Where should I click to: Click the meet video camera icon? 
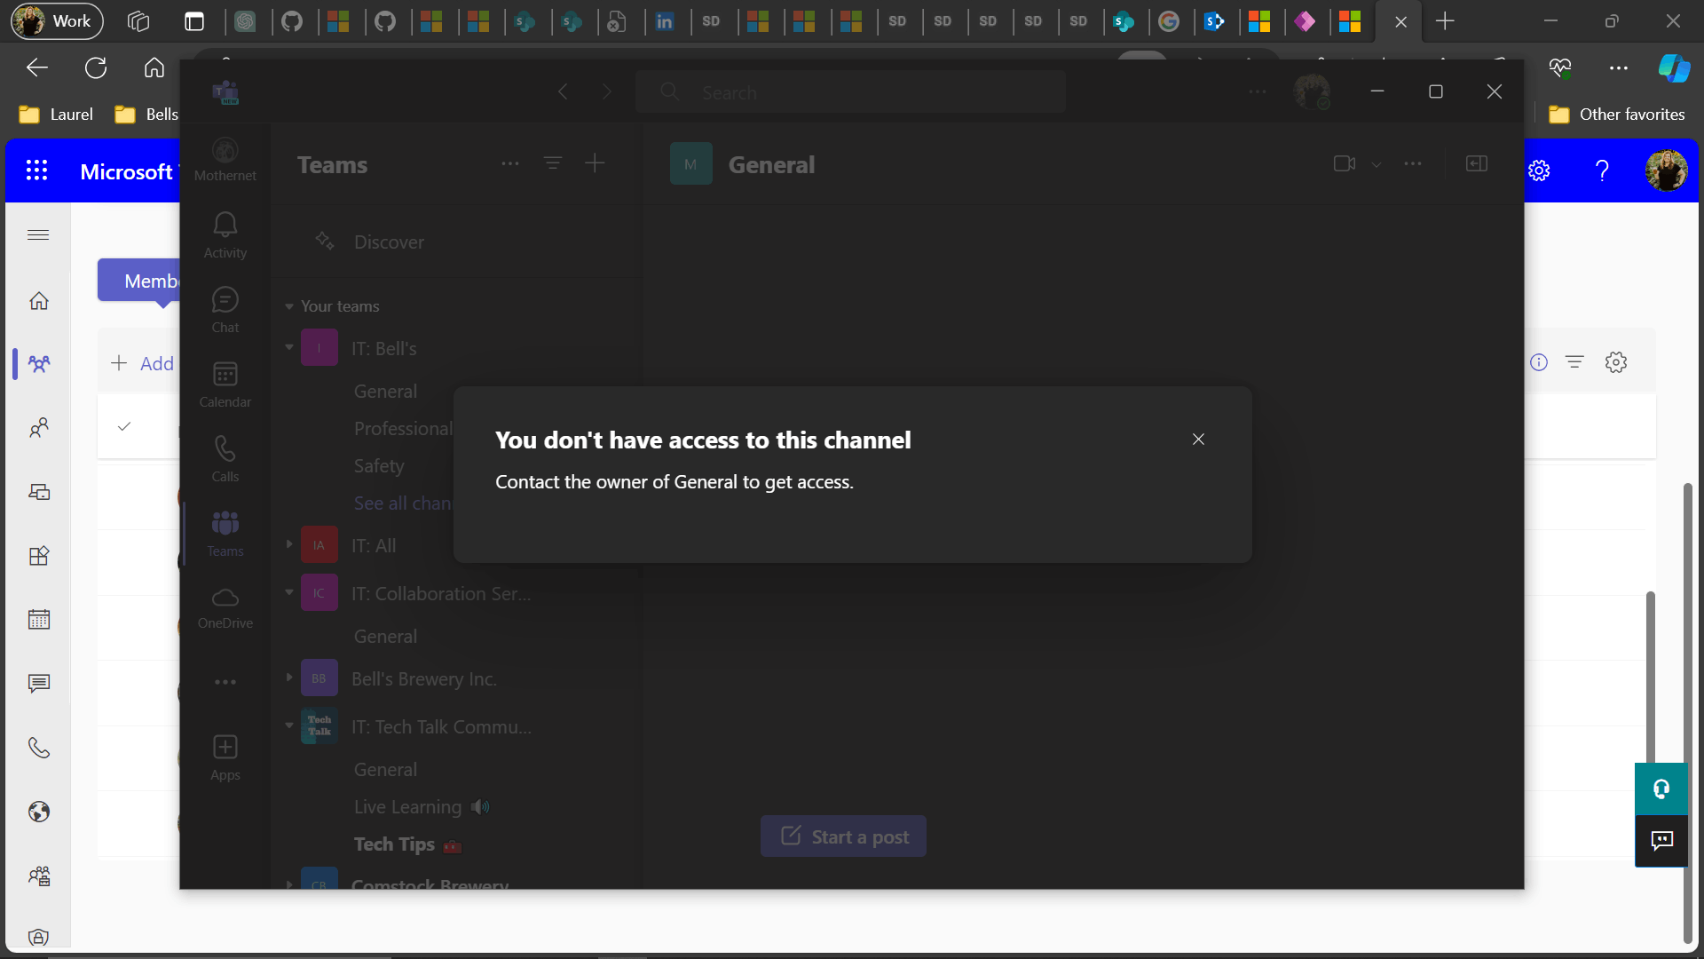pos(1344,163)
